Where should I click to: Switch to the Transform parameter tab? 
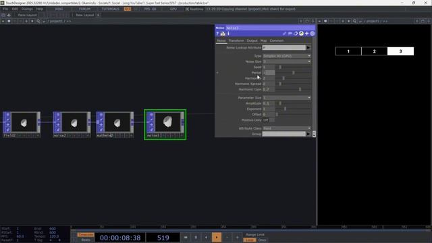click(x=236, y=40)
